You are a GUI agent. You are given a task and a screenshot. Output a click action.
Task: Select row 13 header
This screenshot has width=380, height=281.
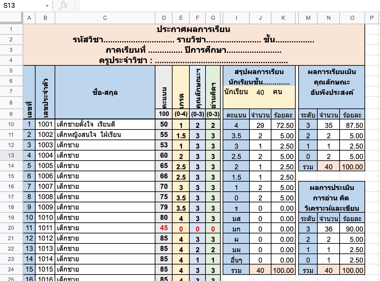(x=11, y=155)
